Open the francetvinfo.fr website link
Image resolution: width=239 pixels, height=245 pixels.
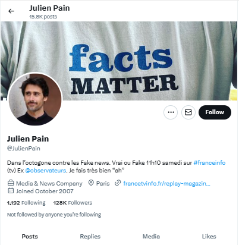166,184
